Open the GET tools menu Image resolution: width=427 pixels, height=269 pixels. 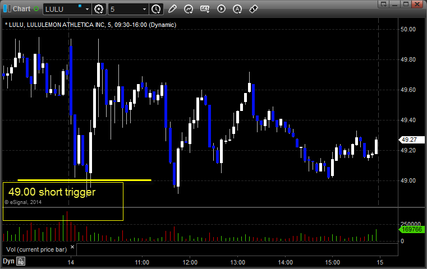[205, 9]
